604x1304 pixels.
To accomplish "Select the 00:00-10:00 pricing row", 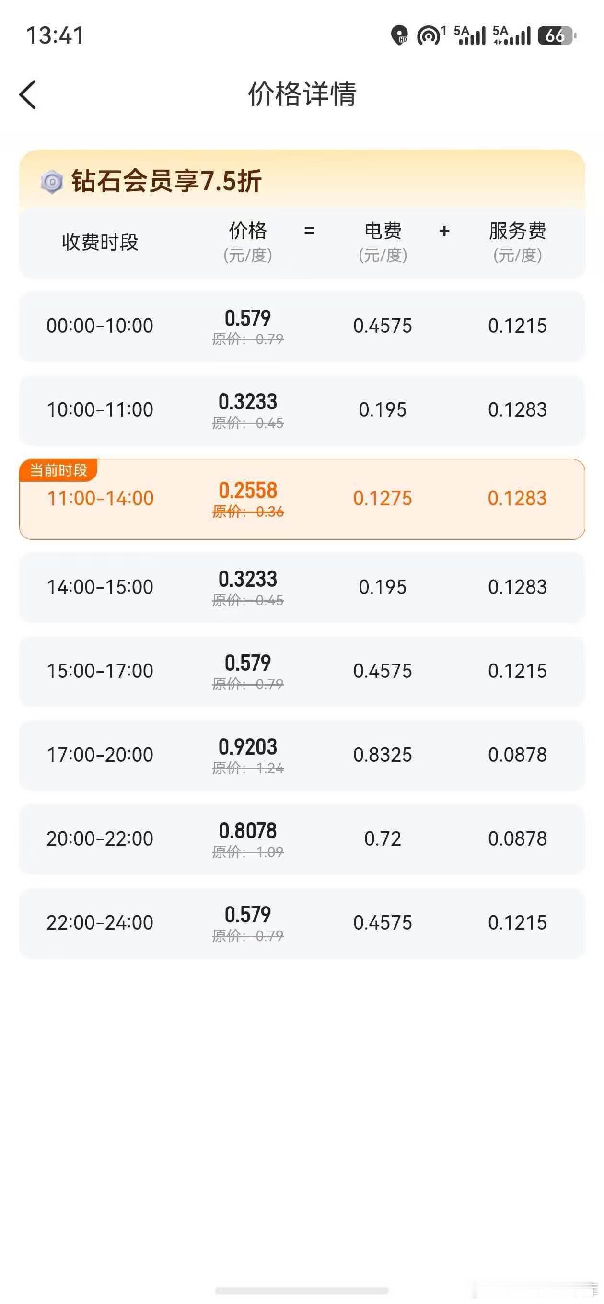I will [x=302, y=326].
